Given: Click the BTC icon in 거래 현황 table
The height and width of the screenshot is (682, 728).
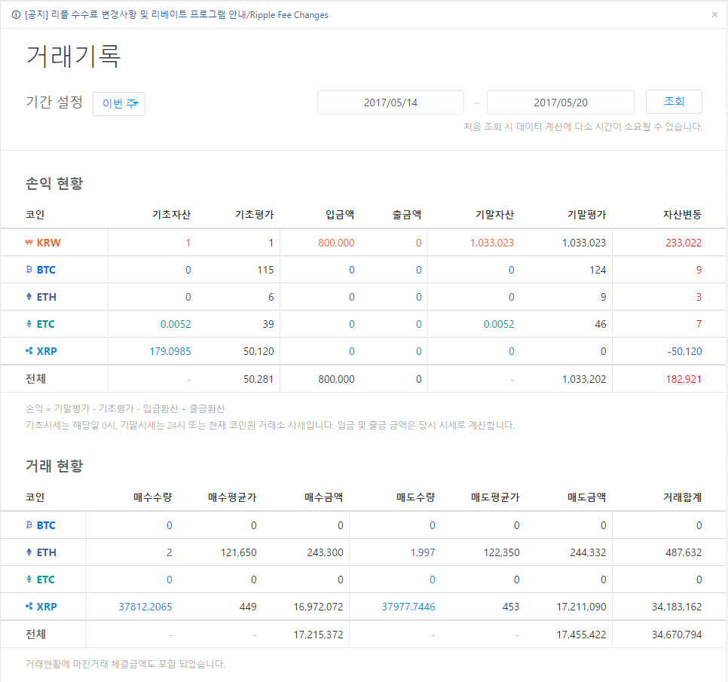Looking at the screenshot, I should pos(29,524).
